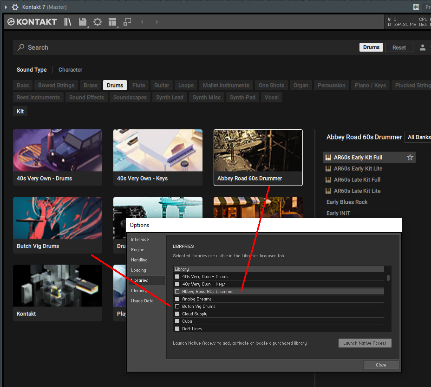Viewport: 431px width, 387px height.
Task: Toggle the 40s Very Own - Keys library checkbox
Action: (x=177, y=284)
